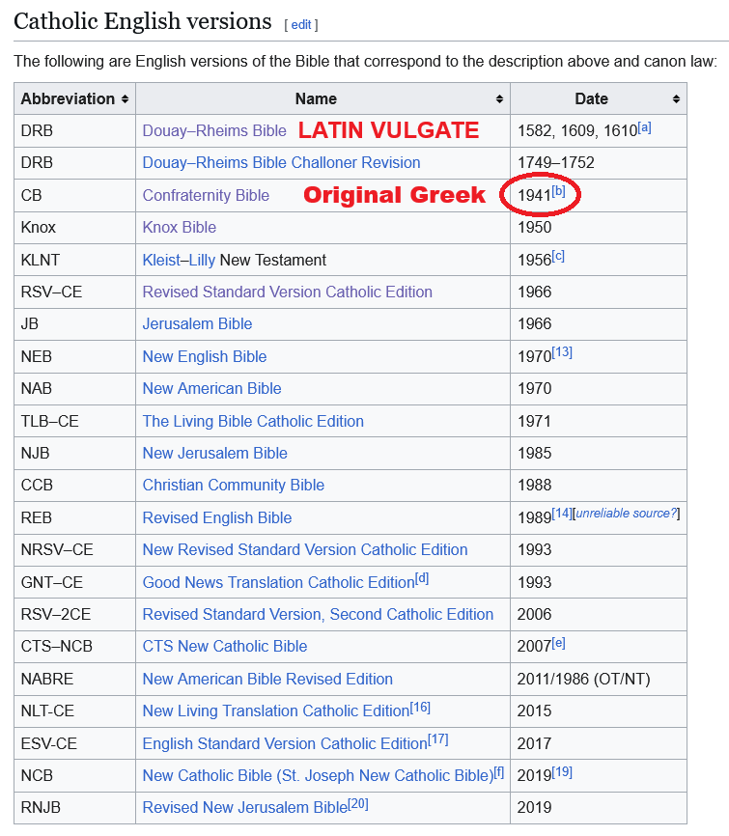Go to Christian Community Bible page
Image resolution: width=729 pixels, height=836 pixels.
pos(233,485)
